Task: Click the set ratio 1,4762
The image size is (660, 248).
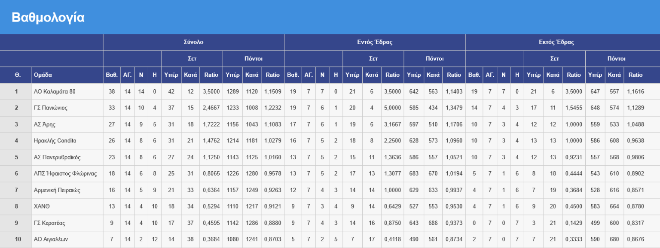Action: pyautogui.click(x=211, y=141)
